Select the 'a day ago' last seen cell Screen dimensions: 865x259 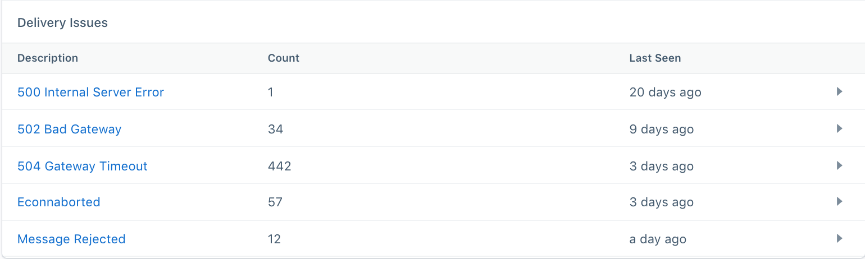658,239
